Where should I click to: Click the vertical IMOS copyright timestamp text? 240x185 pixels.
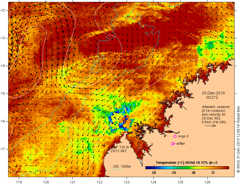click(238, 140)
